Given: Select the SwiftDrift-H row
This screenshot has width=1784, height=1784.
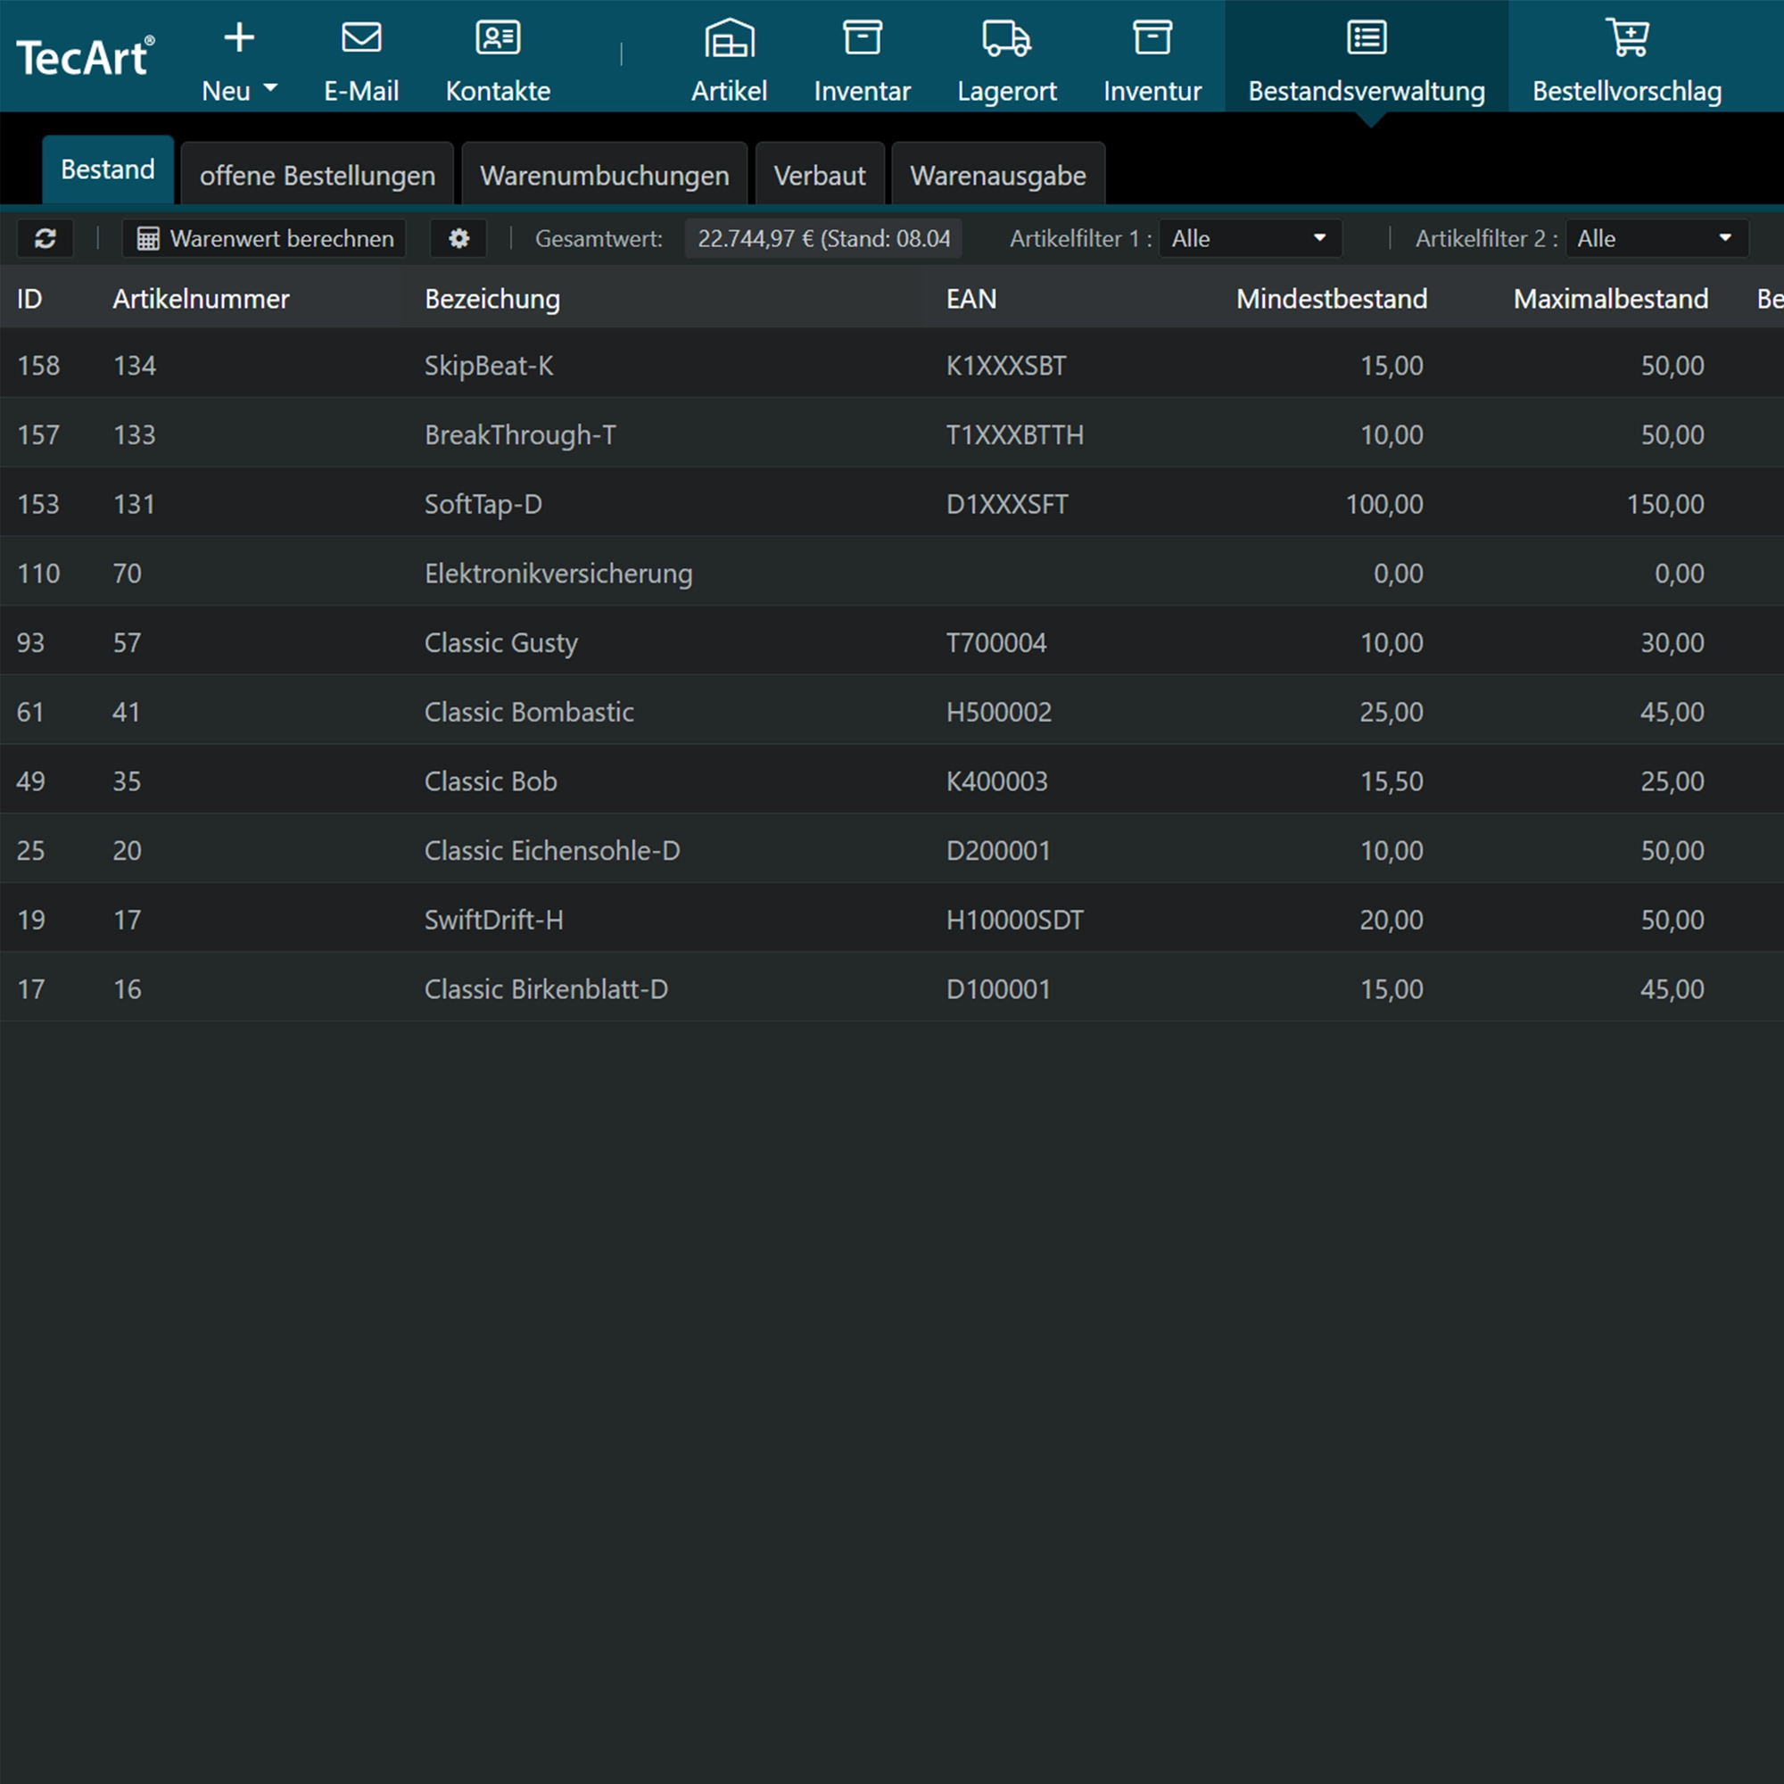Looking at the screenshot, I should point(892,918).
